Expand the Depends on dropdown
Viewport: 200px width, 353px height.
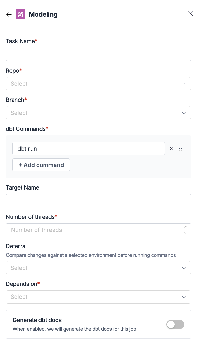click(98, 297)
